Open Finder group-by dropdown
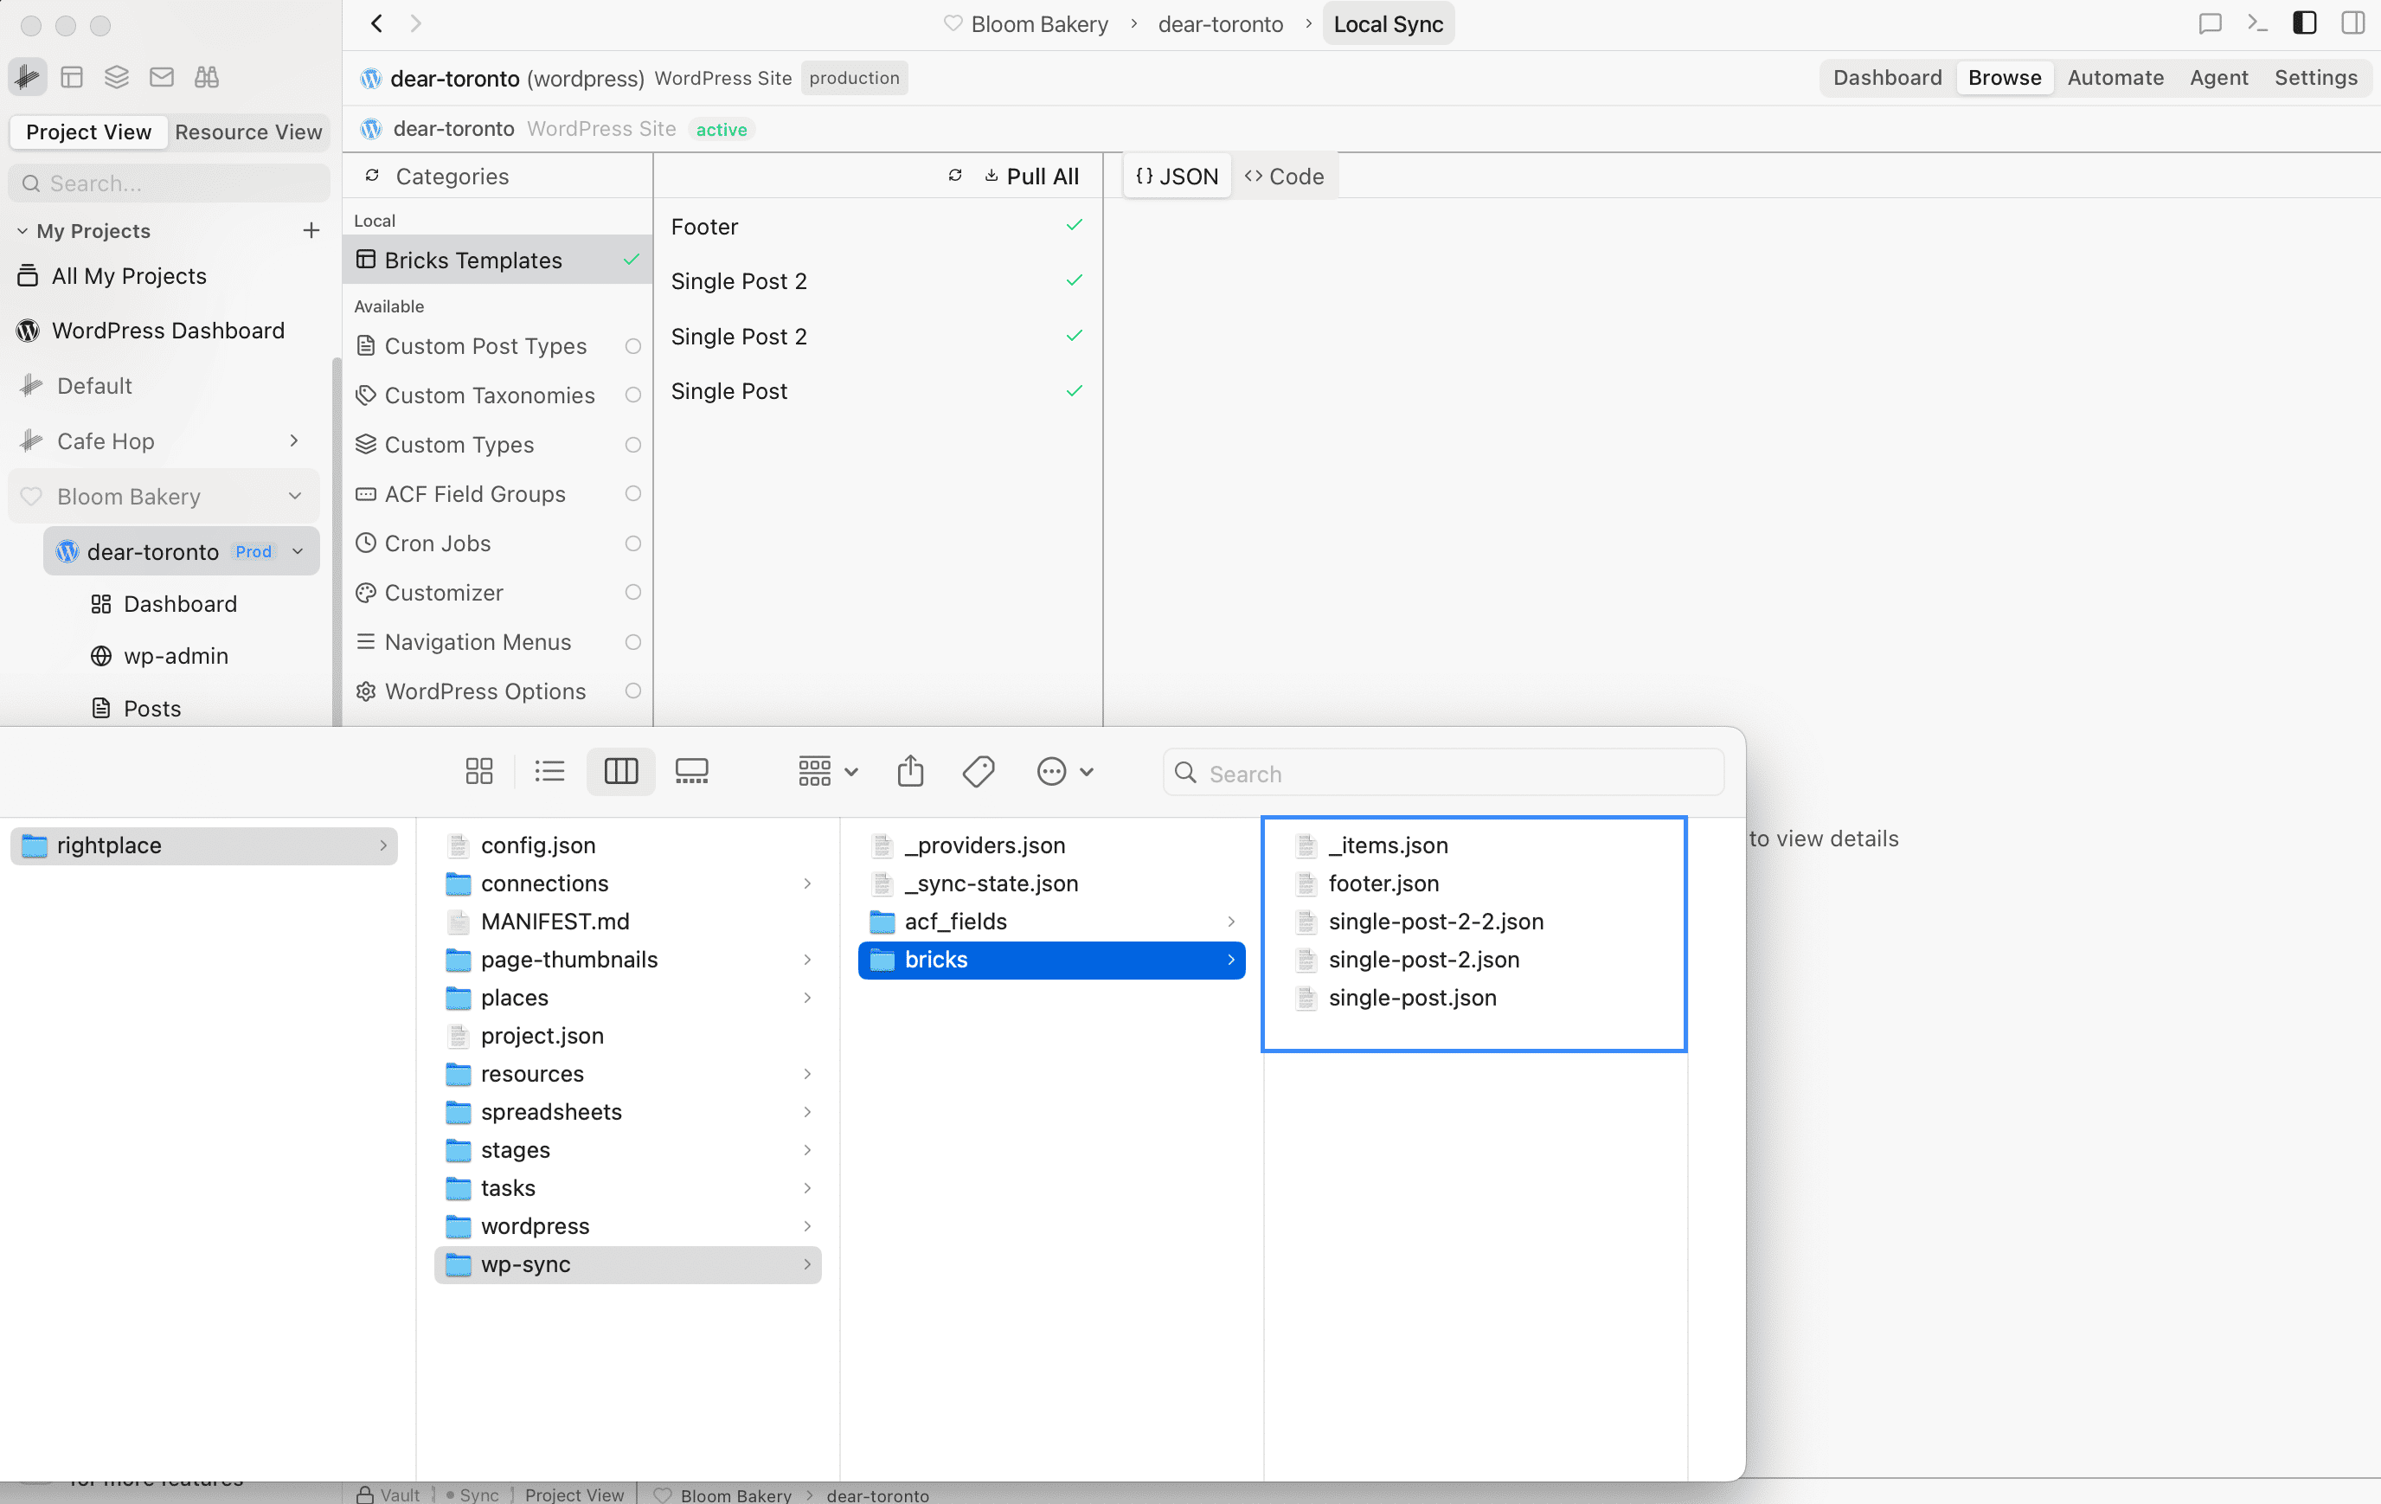Screen dimensions: 2381x1504 pyautogui.click(x=829, y=771)
